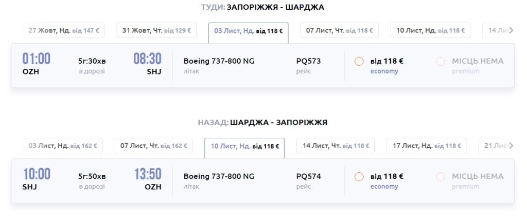Screen dimensions: 527x216
Task: Pick return date 17 Лист, Нд.
Action: click(x=427, y=146)
